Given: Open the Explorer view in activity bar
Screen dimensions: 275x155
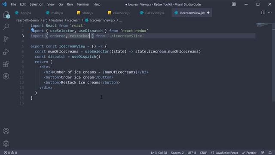Looking at the screenshot, I should click(x=6, y=15).
